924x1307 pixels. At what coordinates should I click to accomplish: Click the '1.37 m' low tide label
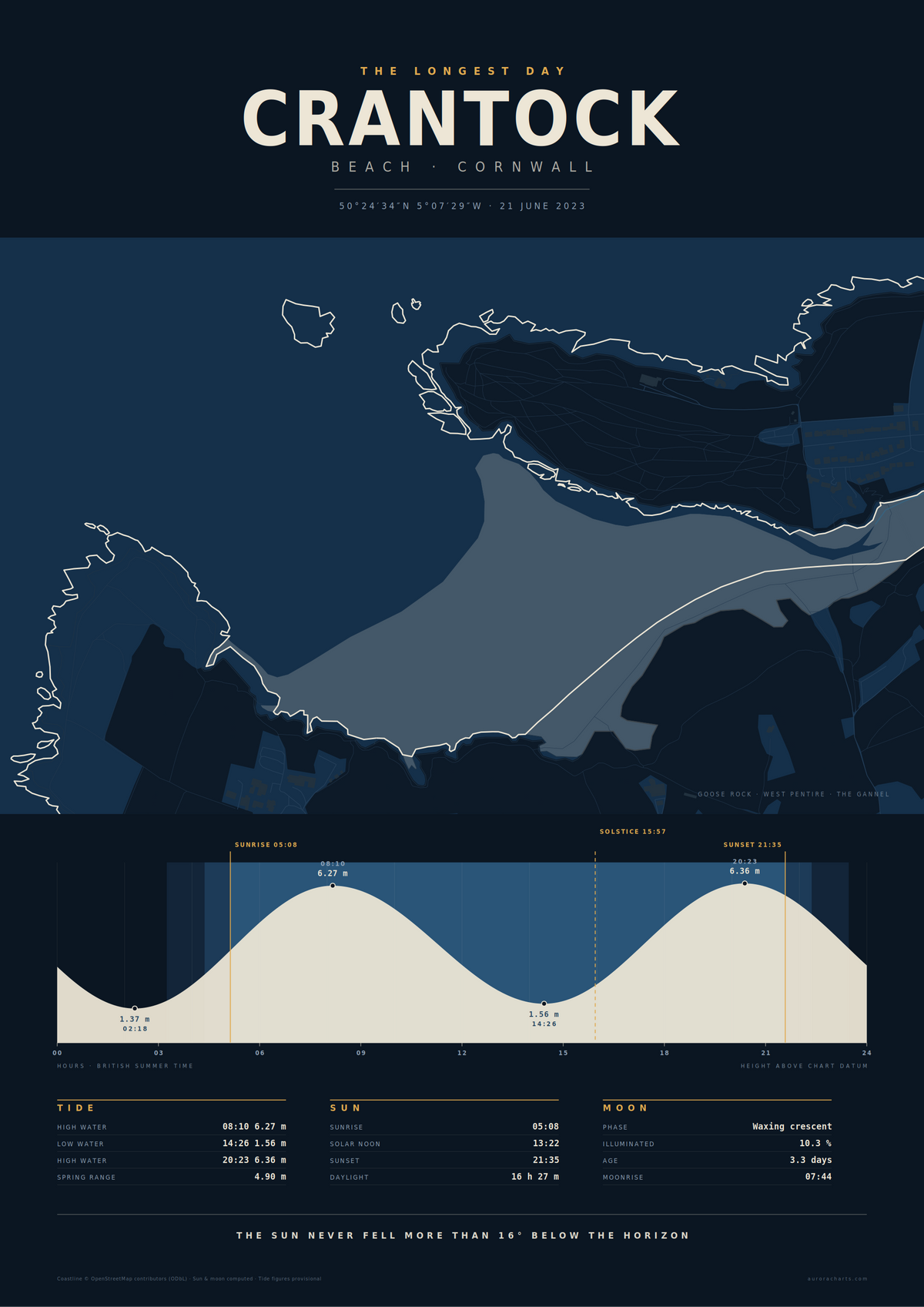135,1019
